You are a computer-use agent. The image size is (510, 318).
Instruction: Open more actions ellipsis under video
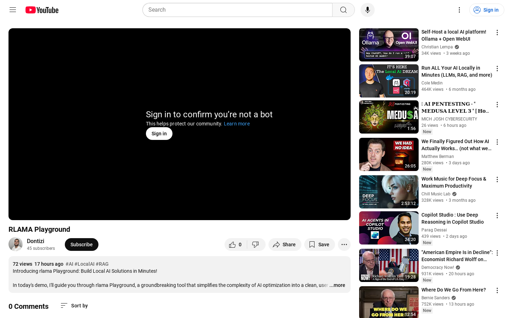pyautogui.click(x=344, y=245)
